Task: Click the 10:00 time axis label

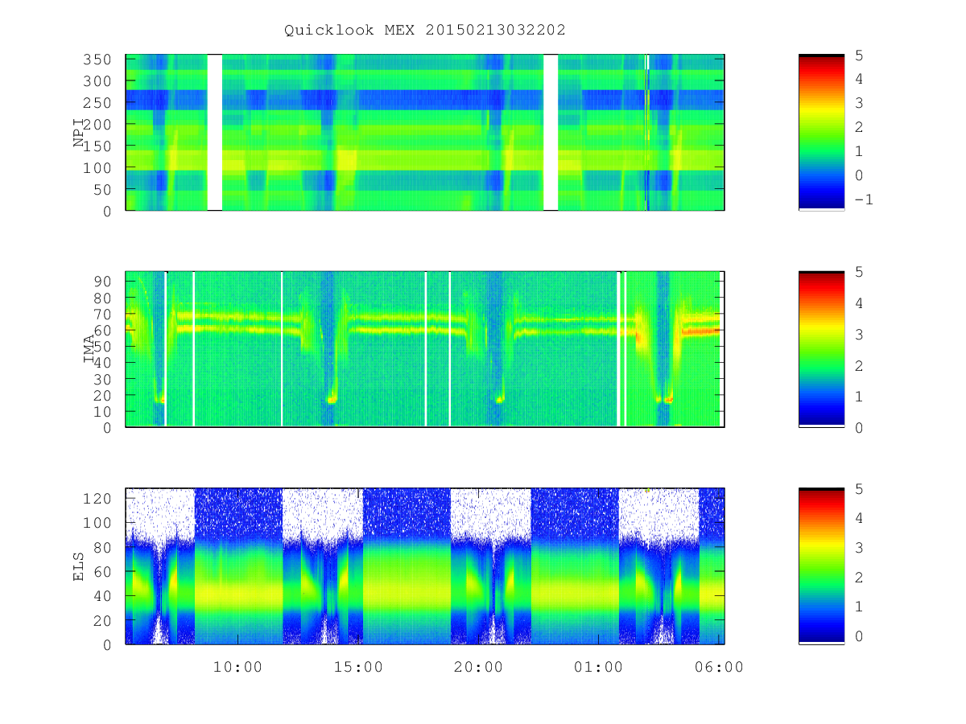Action: 238,667
